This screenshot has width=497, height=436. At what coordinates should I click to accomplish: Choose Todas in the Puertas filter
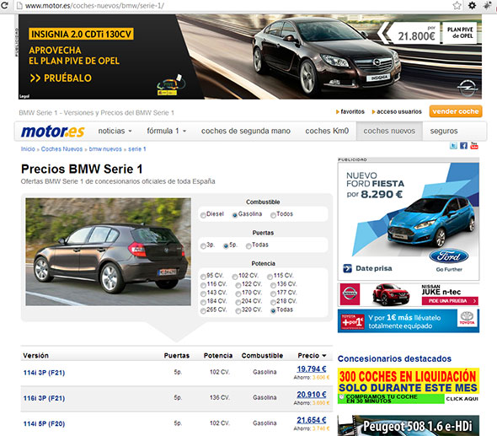tap(248, 246)
